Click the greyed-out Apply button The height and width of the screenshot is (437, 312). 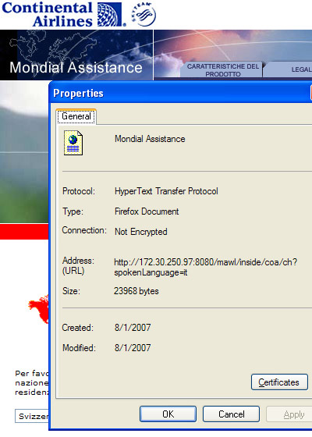(x=289, y=414)
